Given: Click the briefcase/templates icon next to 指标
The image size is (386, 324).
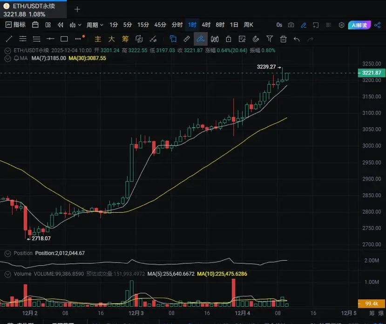Looking at the screenshot, I should click(x=35, y=25).
